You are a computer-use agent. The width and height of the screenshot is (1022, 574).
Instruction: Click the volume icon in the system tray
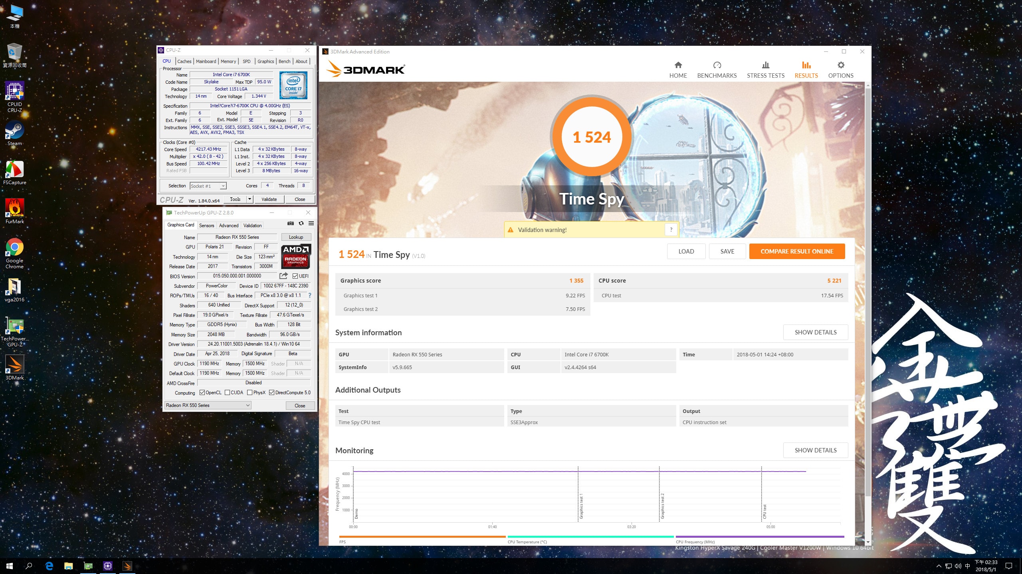[x=958, y=566]
